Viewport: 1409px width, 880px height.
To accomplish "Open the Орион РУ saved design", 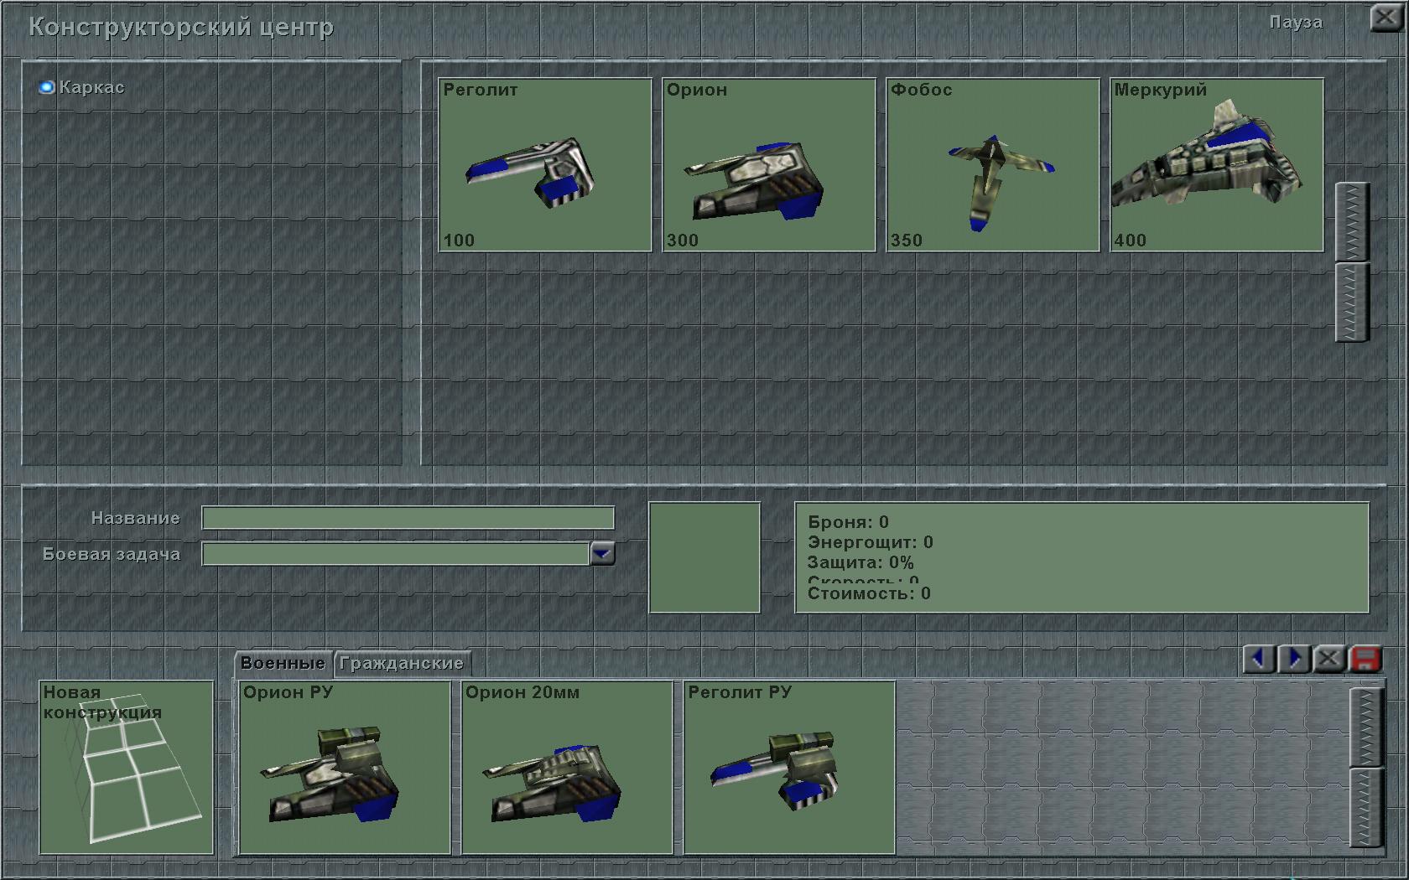I will tap(345, 768).
